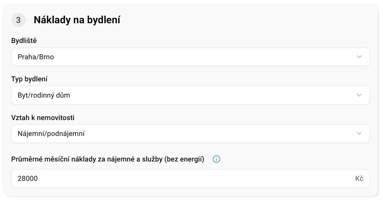Click the Vztah k nemovitosti label
The width and height of the screenshot is (383, 201).
43,117
